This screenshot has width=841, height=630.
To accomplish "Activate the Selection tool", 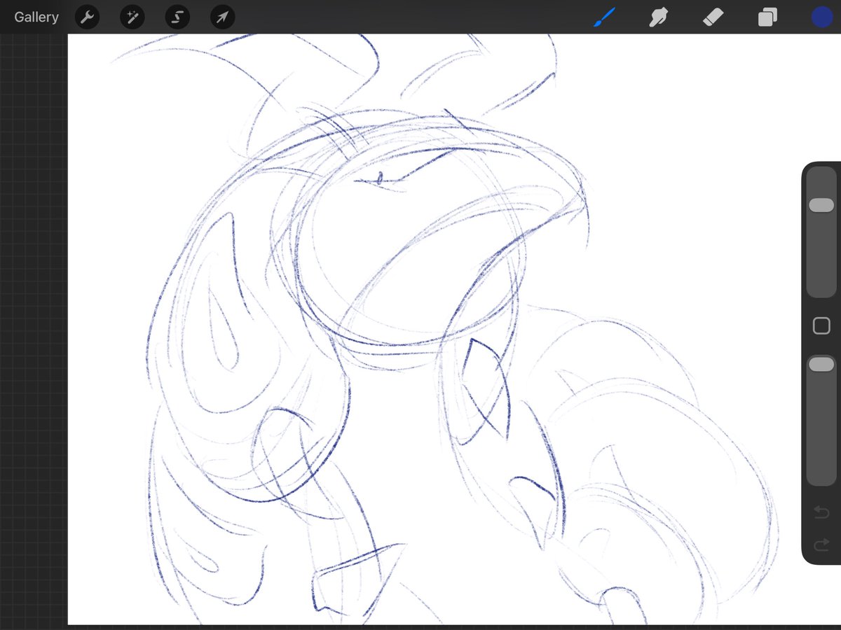I will point(177,17).
